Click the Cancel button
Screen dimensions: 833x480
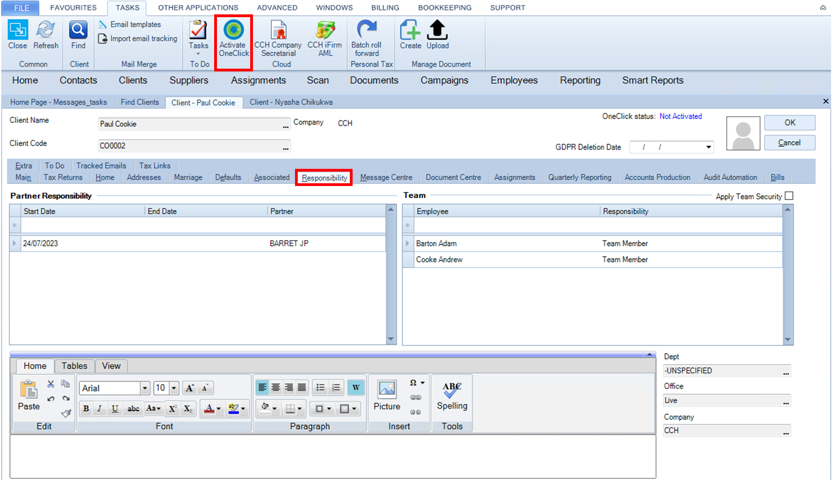(790, 143)
